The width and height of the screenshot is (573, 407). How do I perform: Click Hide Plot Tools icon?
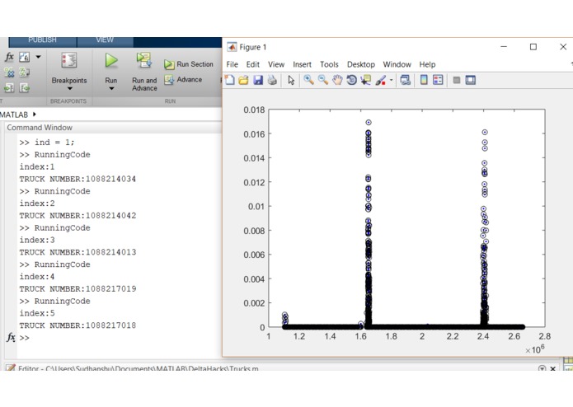(x=457, y=80)
